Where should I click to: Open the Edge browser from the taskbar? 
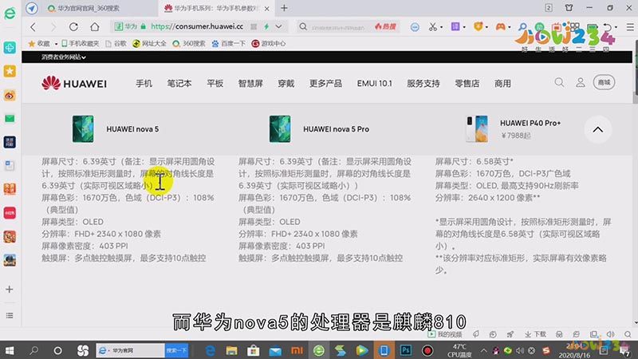click(x=210, y=350)
